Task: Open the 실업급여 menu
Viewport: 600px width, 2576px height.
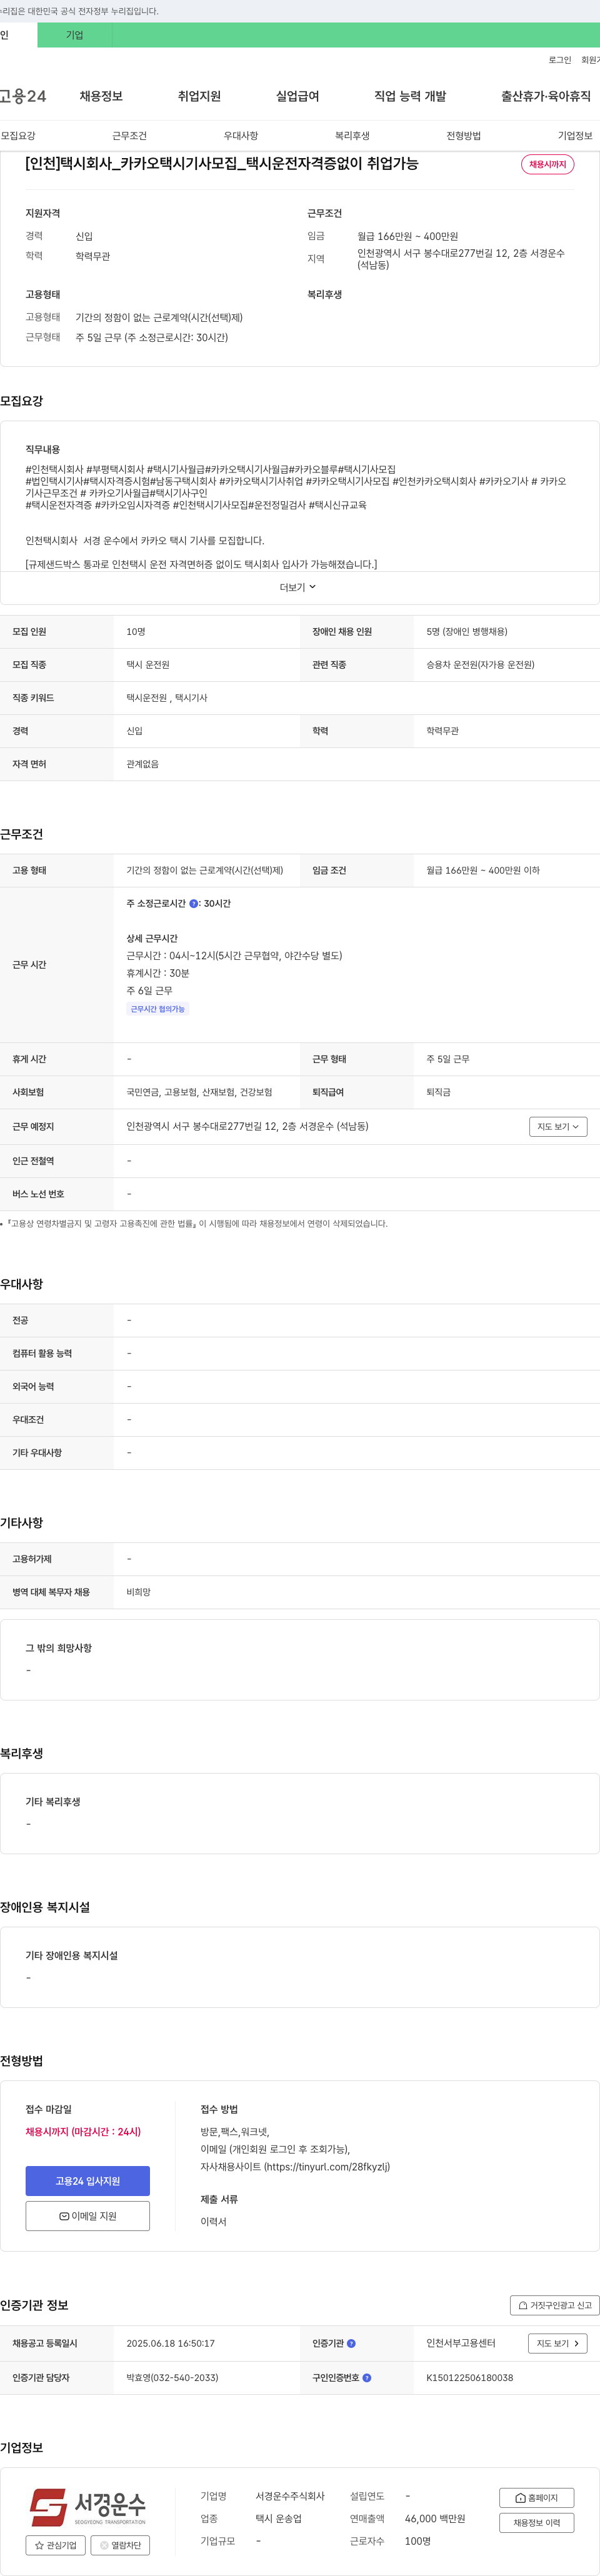Action: (x=298, y=96)
